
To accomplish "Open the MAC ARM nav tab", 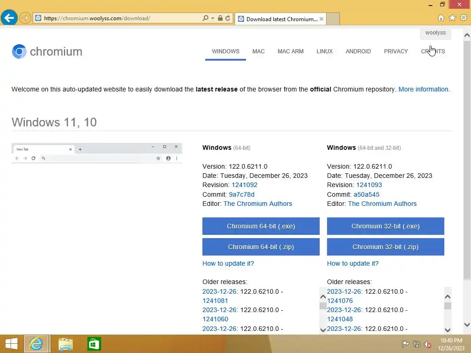I will 291,51.
